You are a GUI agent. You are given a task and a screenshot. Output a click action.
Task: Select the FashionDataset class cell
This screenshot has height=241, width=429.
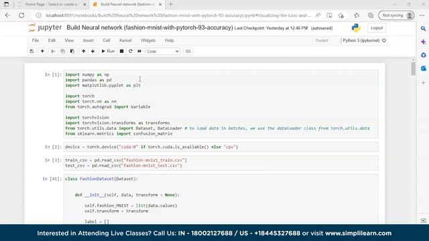pyautogui.click(x=221, y=199)
